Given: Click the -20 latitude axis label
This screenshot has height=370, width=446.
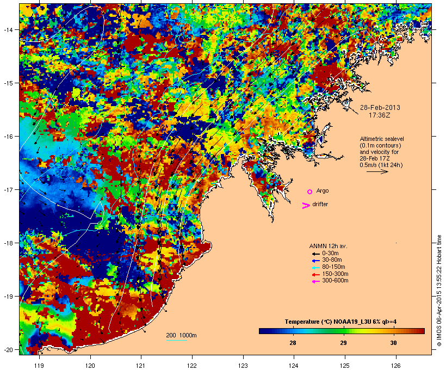Looking at the screenshot, I should coord(8,350).
